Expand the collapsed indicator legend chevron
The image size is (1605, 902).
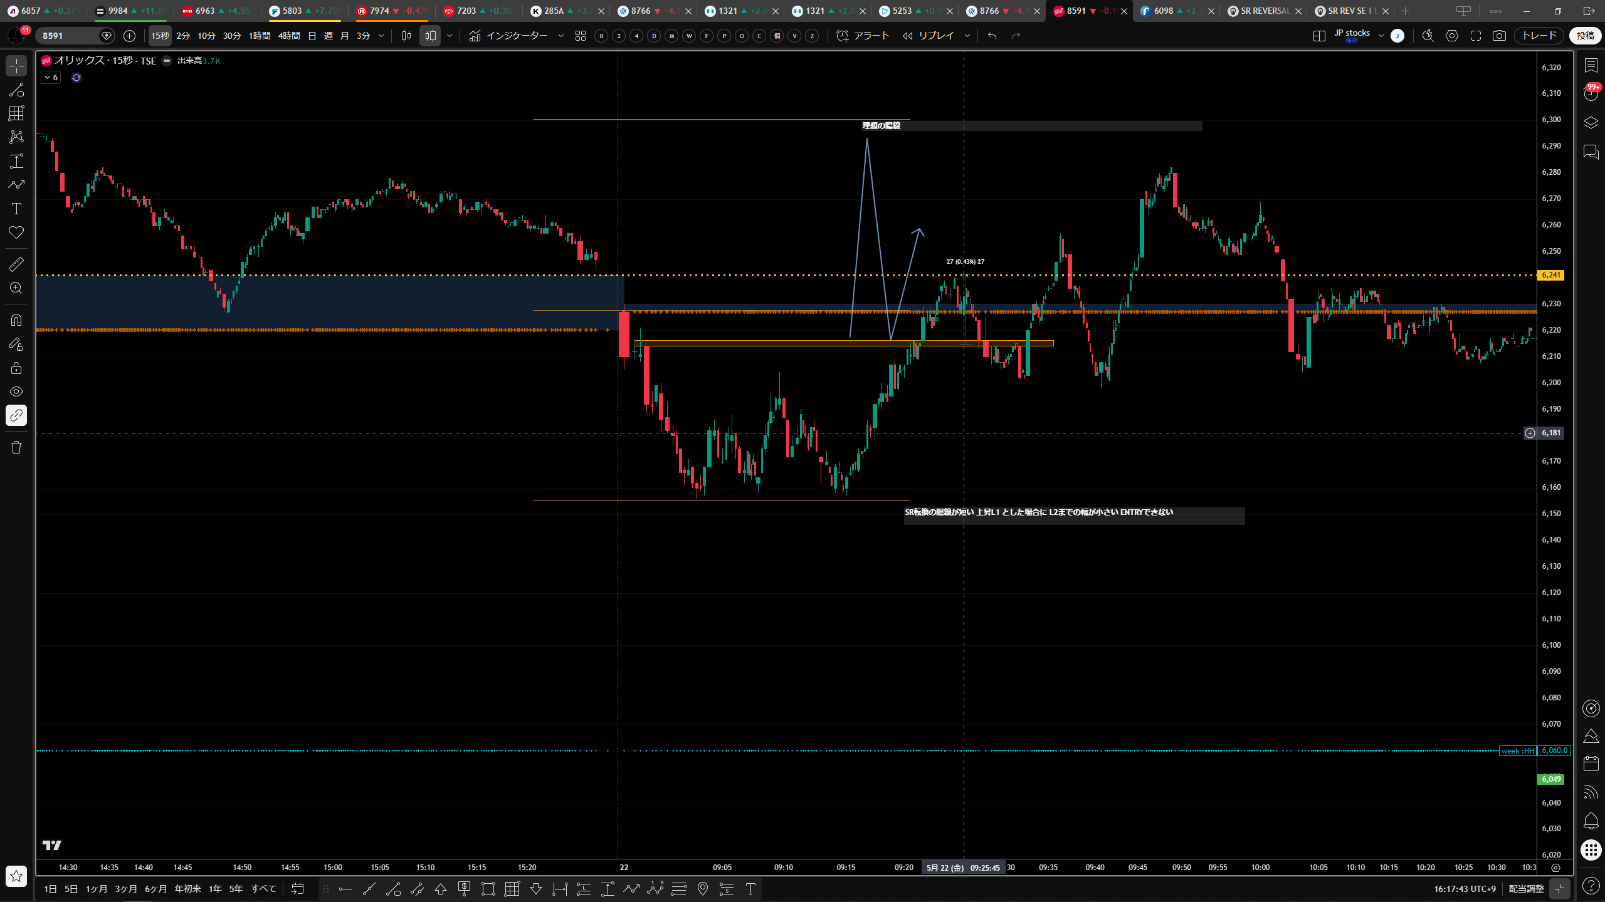click(51, 78)
